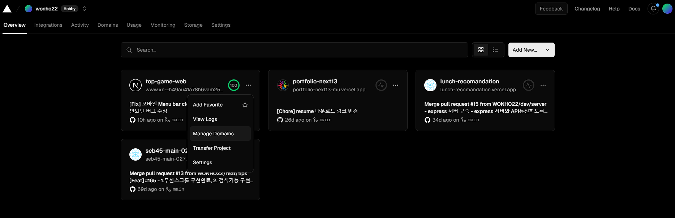Open portfolio-next13-mu.vercel.app domain link
Image resolution: width=675 pixels, height=218 pixels.
[329, 90]
